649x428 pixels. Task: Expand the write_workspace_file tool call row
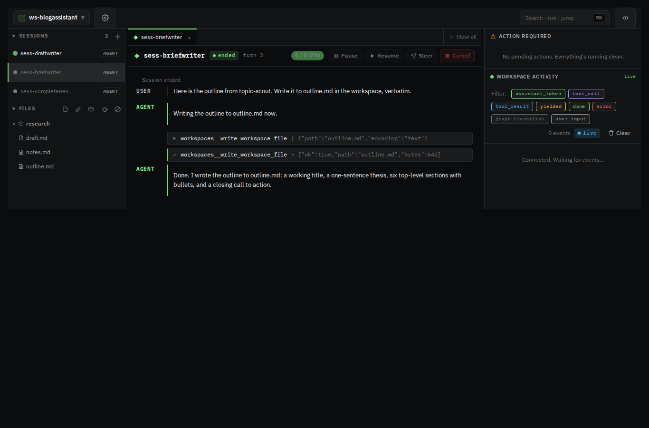320,138
